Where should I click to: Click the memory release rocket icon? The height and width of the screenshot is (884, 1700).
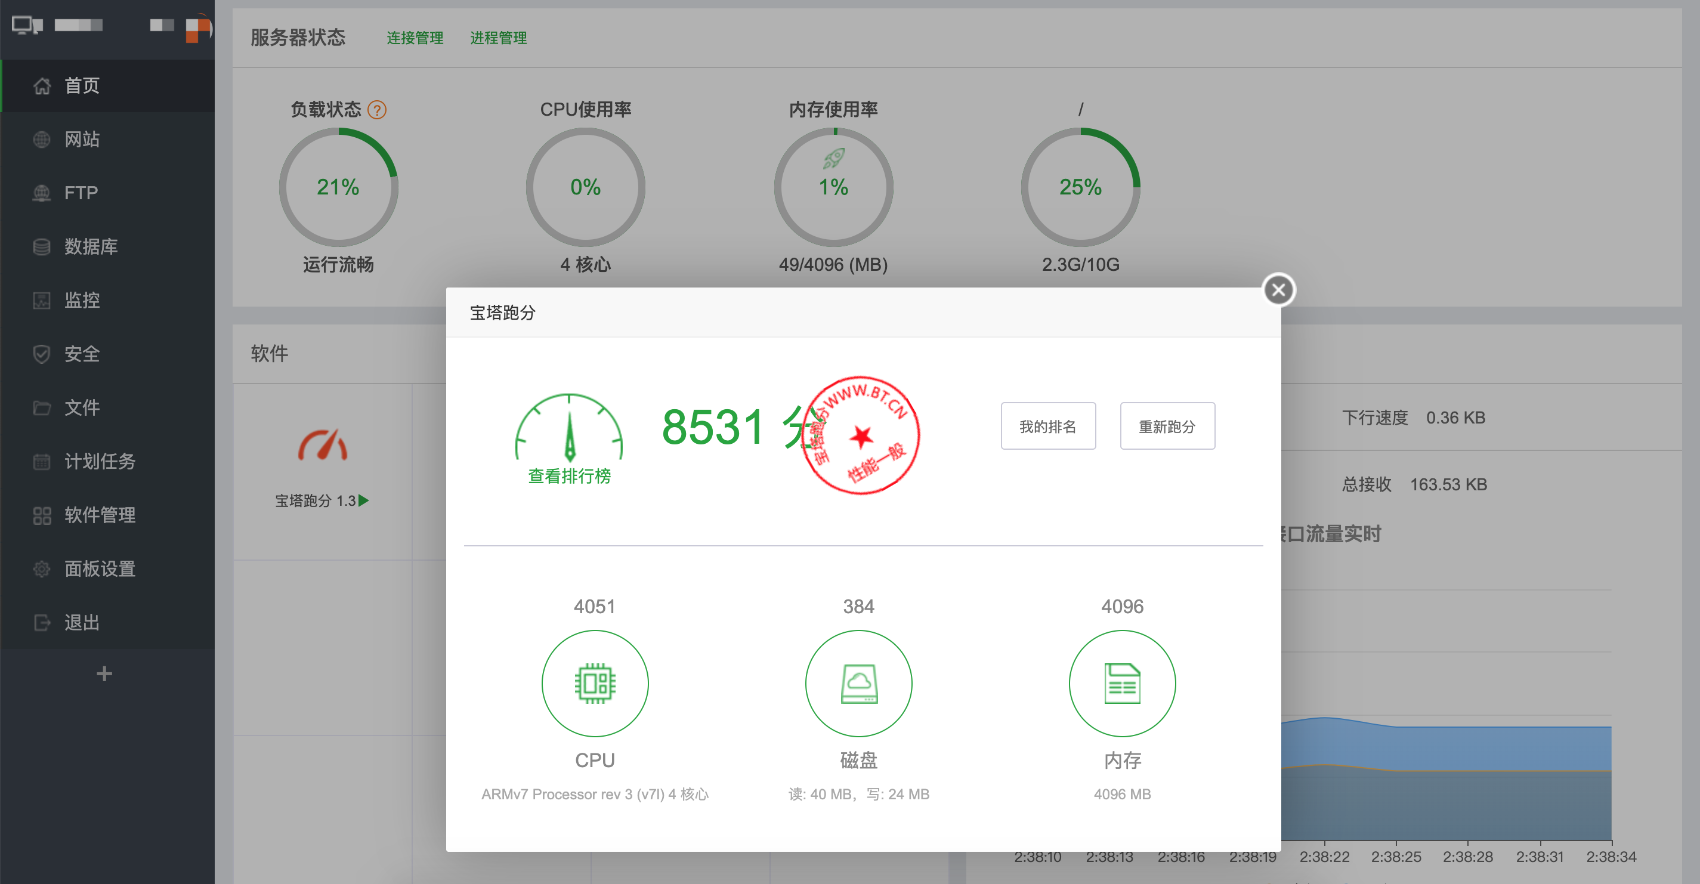833,157
